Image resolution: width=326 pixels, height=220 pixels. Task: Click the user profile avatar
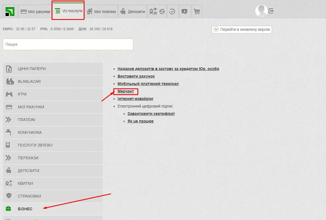[261, 11]
